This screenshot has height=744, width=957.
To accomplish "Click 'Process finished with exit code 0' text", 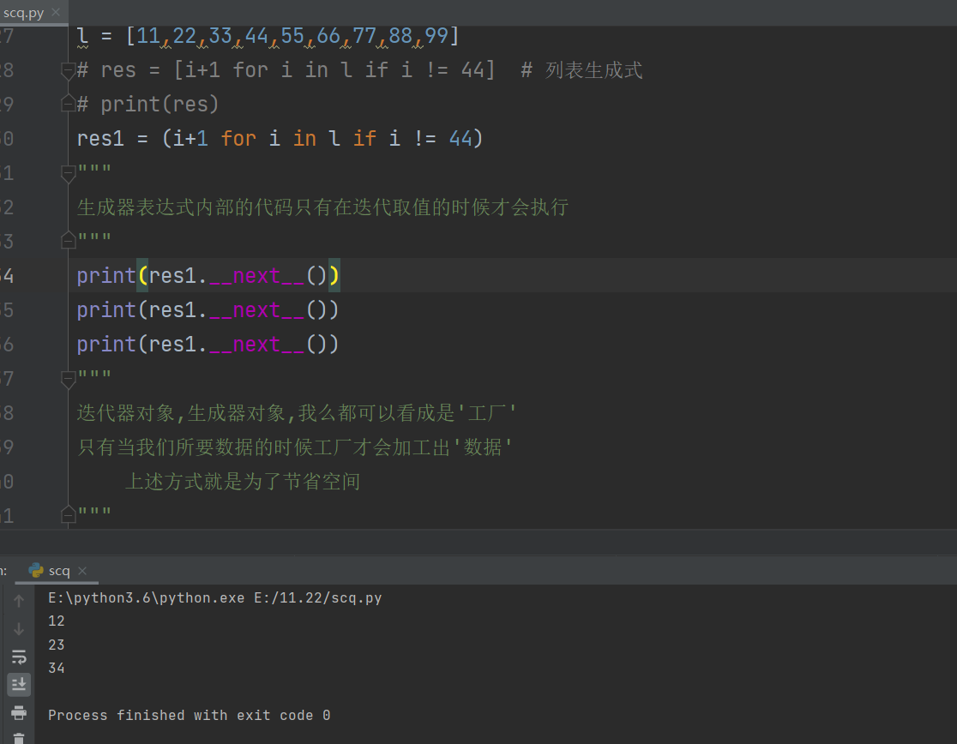I will pos(190,716).
